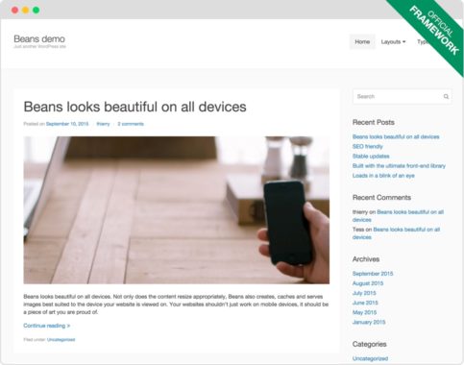Focus the Search input field
This screenshot has width=464, height=365.
coord(403,96)
